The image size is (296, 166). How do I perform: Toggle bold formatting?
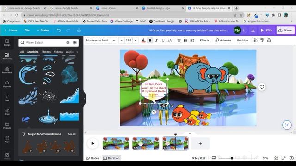150,40
